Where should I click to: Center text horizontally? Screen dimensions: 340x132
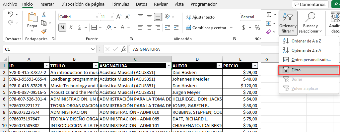click(x=149, y=28)
